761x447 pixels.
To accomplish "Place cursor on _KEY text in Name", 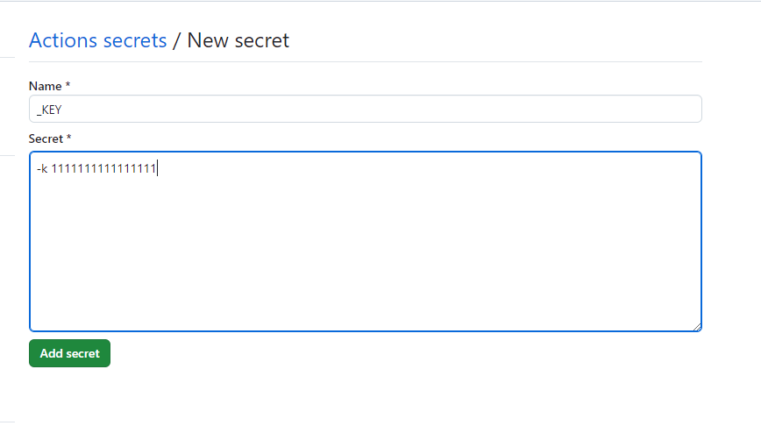I will coord(49,110).
